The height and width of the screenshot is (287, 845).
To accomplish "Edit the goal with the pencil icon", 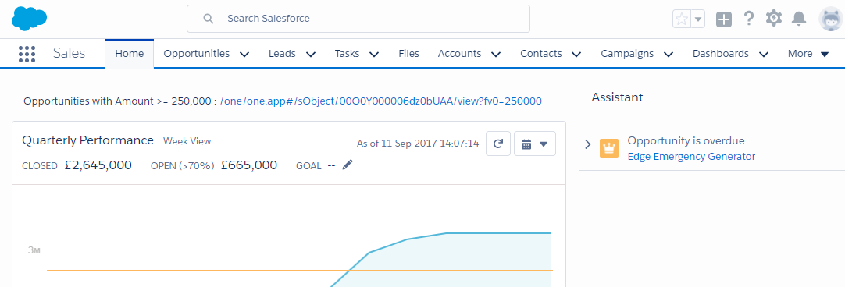I will [x=348, y=165].
